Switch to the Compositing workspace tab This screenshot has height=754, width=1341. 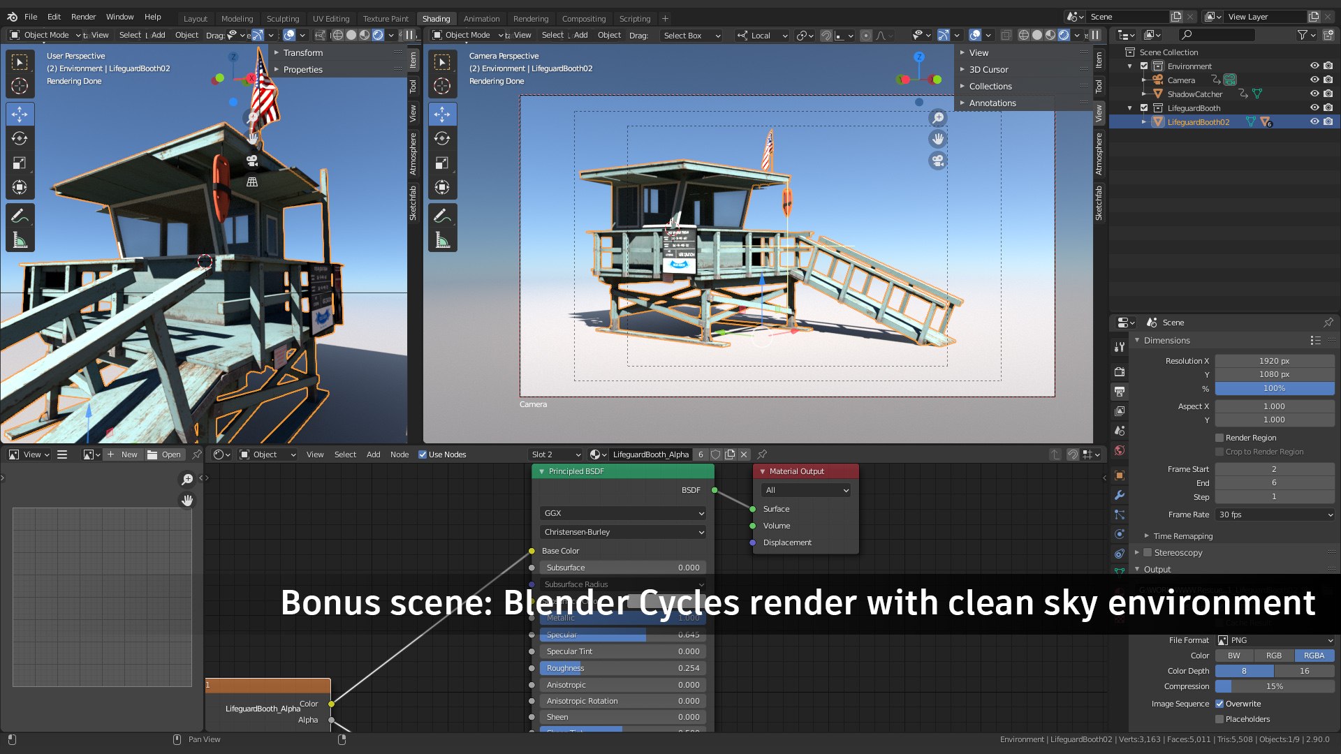583,19
